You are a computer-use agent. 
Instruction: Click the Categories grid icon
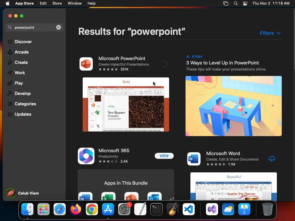[x=10, y=104]
